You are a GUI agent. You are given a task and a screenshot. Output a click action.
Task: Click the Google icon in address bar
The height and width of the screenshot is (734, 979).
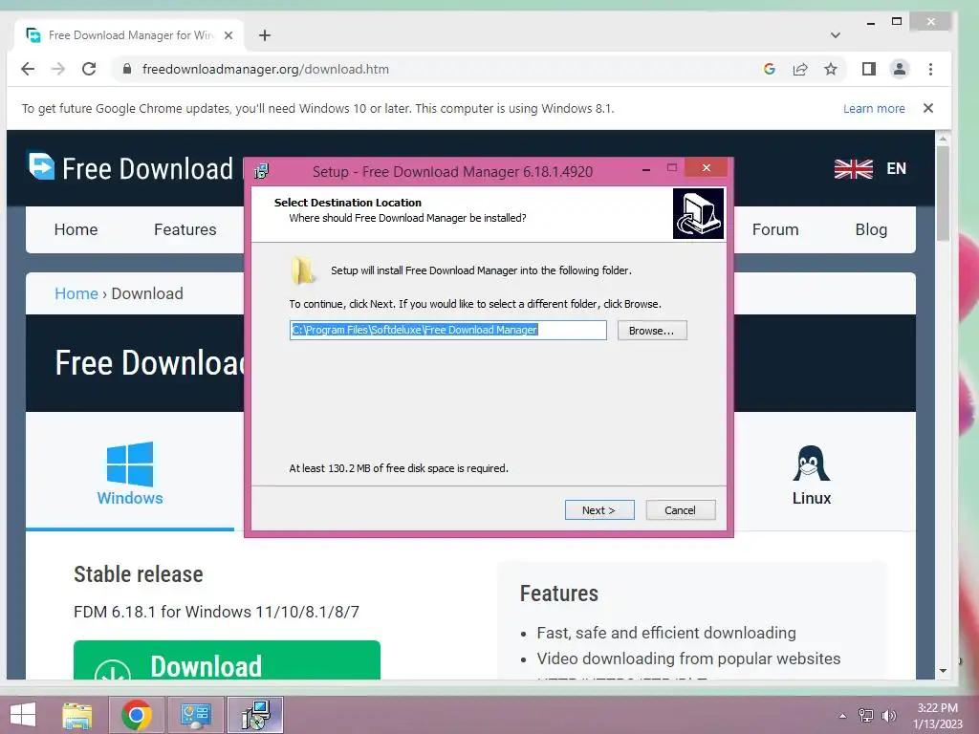770,69
